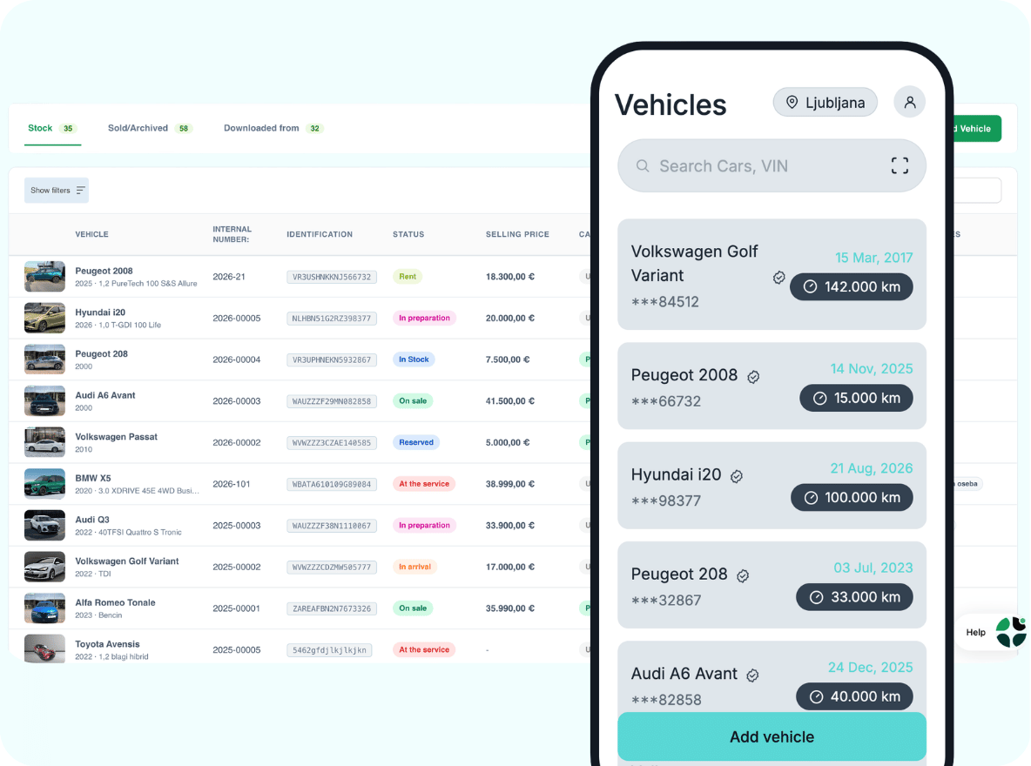Click the In Stock status badge

[x=414, y=359]
